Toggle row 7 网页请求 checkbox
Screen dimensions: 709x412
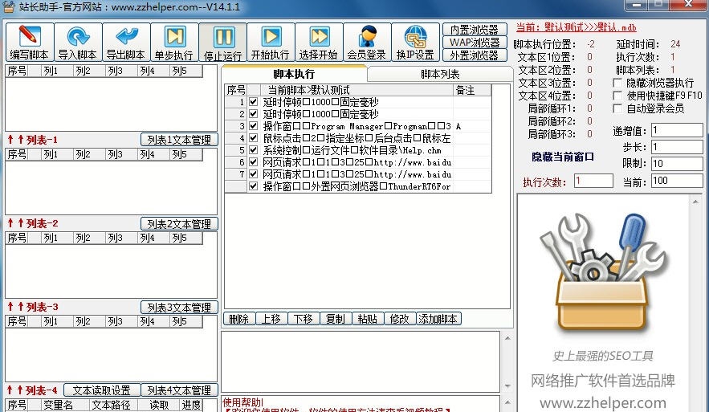pos(253,173)
